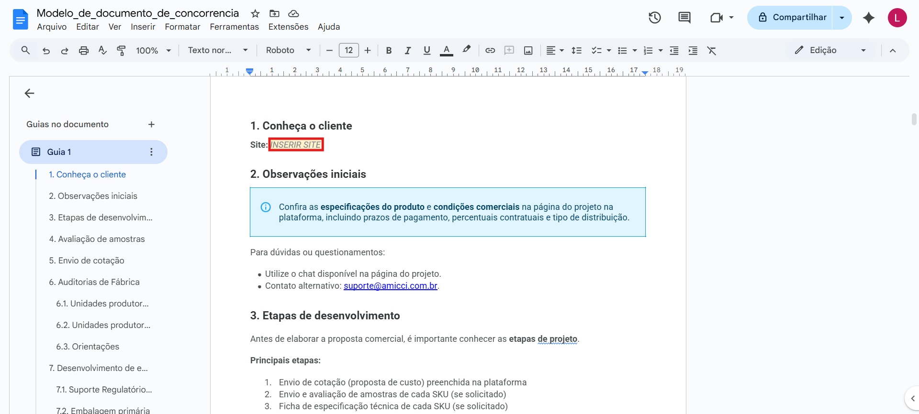Toggle italic formatting
919x414 pixels.
tap(408, 50)
